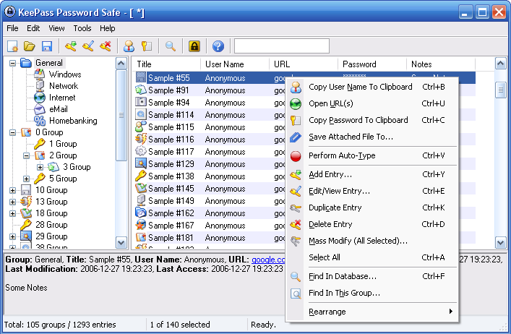This screenshot has height=334, width=511.
Task: Click the Add Entry key icon in toolbar
Action: (71, 46)
